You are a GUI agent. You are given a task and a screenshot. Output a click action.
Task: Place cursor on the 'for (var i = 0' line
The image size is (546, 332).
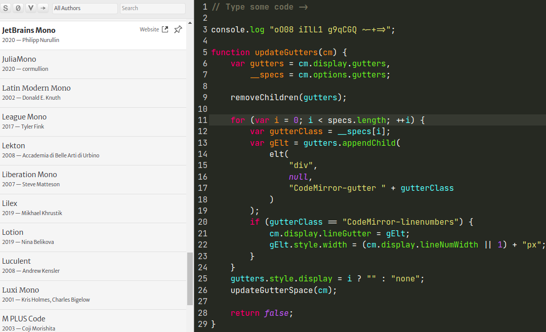[x=327, y=120]
